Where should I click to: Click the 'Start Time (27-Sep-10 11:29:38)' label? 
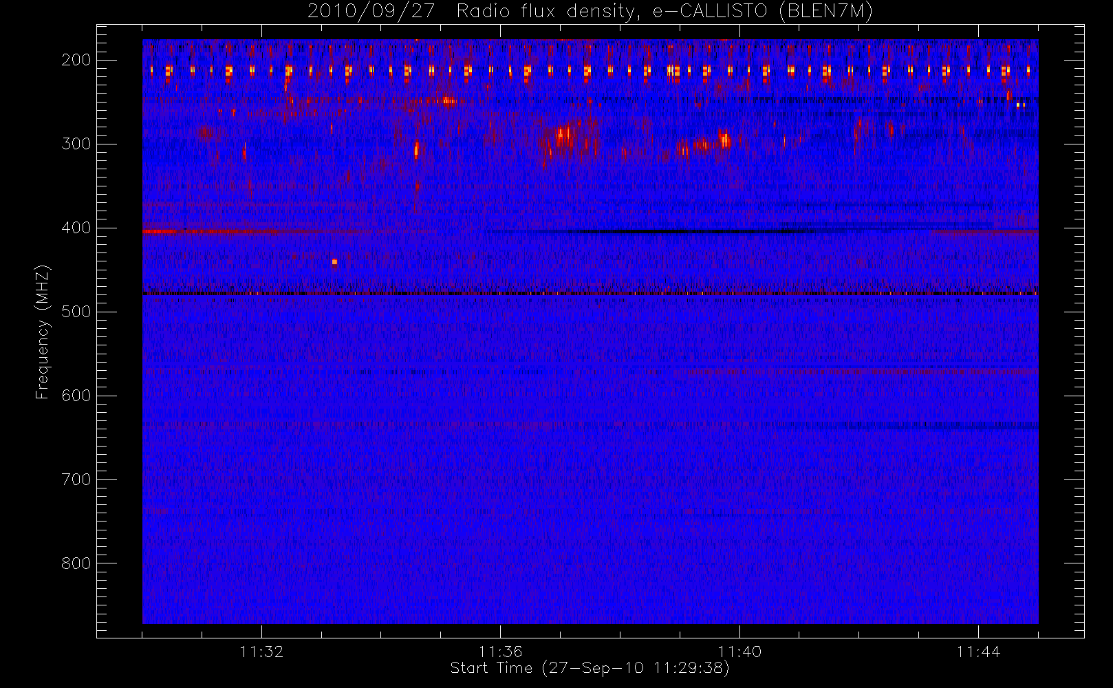point(590,668)
